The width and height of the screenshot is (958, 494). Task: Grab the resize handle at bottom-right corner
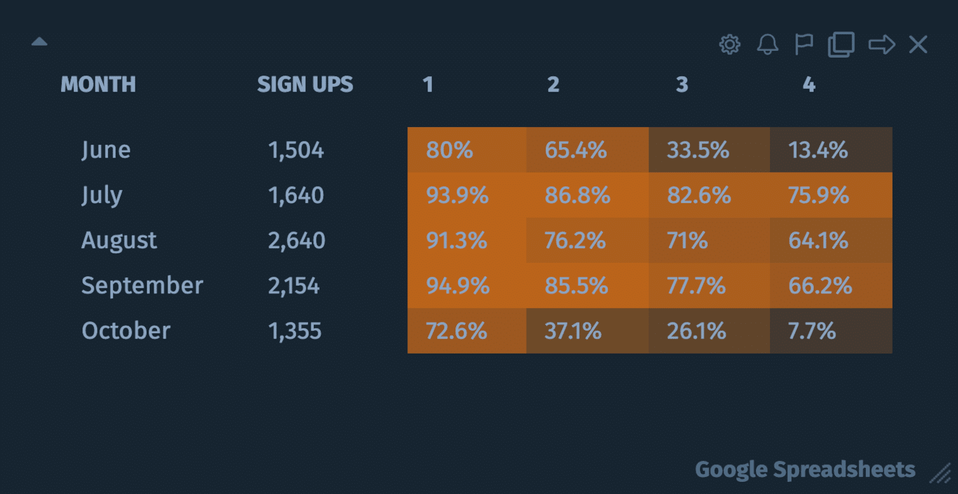940,473
